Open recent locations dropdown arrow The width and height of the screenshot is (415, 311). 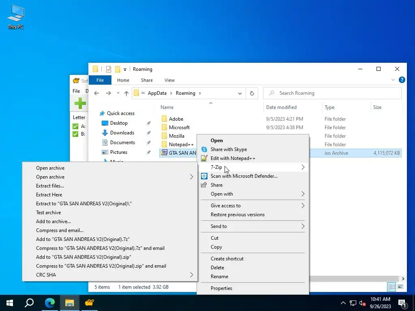click(x=118, y=93)
